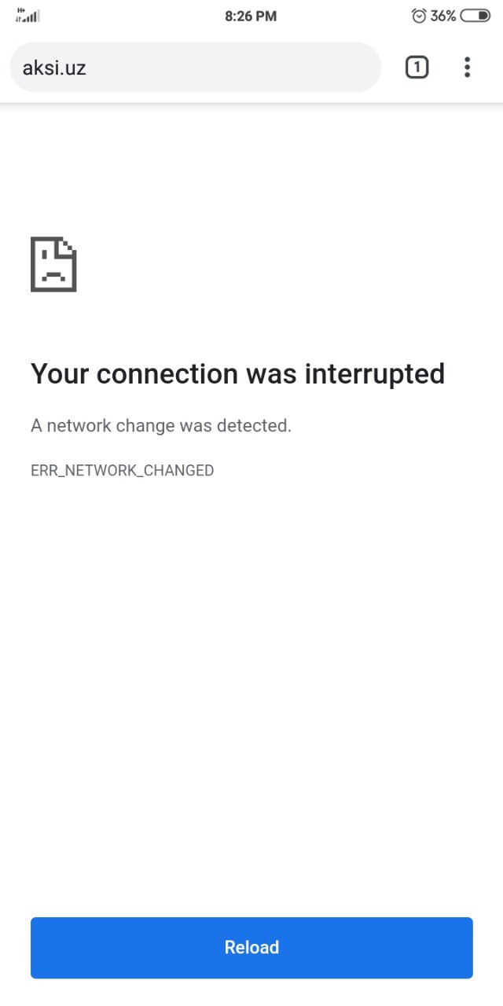Click the "Your connection was interrupted" heading
The image size is (503, 1006).
pos(237,374)
